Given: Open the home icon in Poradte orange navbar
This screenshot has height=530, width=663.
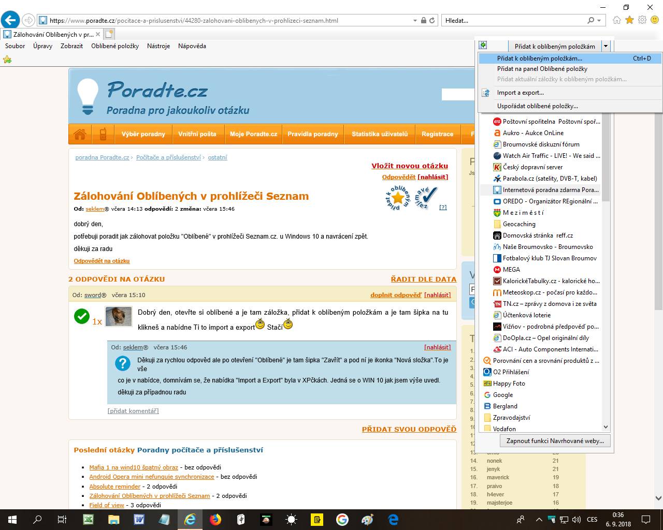Looking at the screenshot, I should [x=80, y=134].
